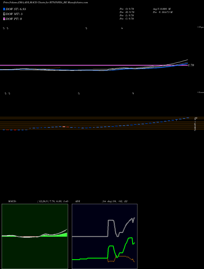Click the magenta DOW PT legend square
The height and width of the screenshot is (269, 204).
4,19
